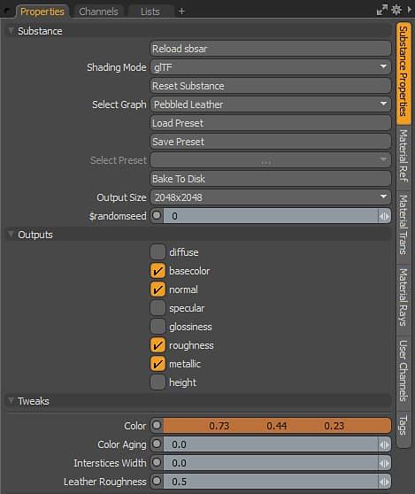Switch to the Channels tab

pos(98,12)
